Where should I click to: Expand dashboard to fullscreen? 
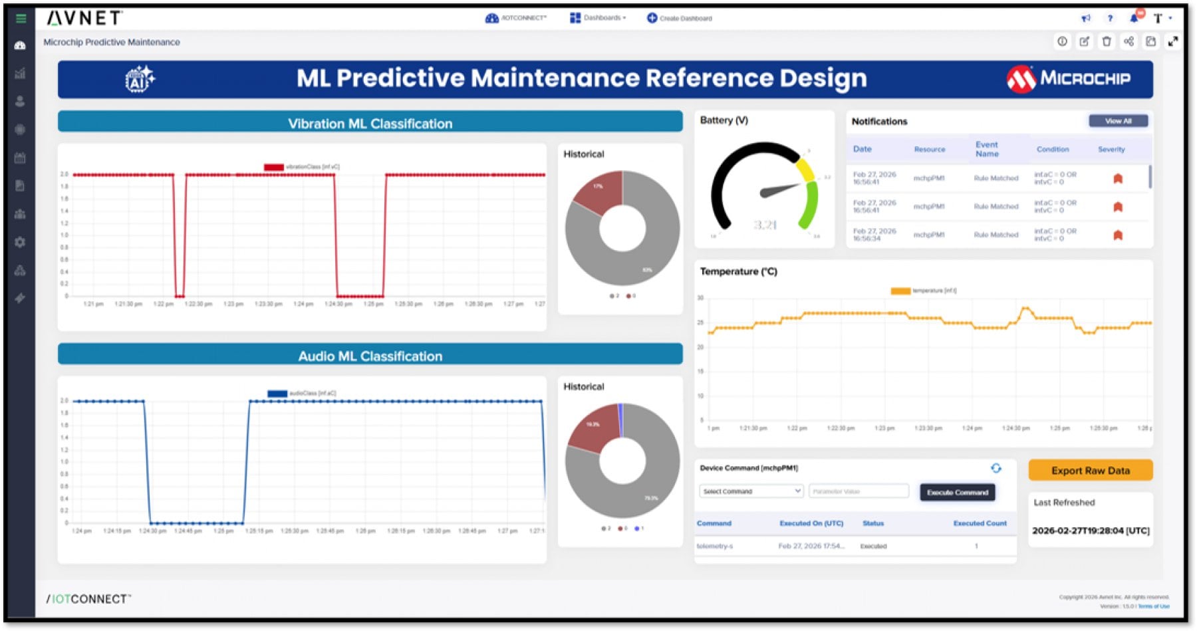pos(1173,42)
